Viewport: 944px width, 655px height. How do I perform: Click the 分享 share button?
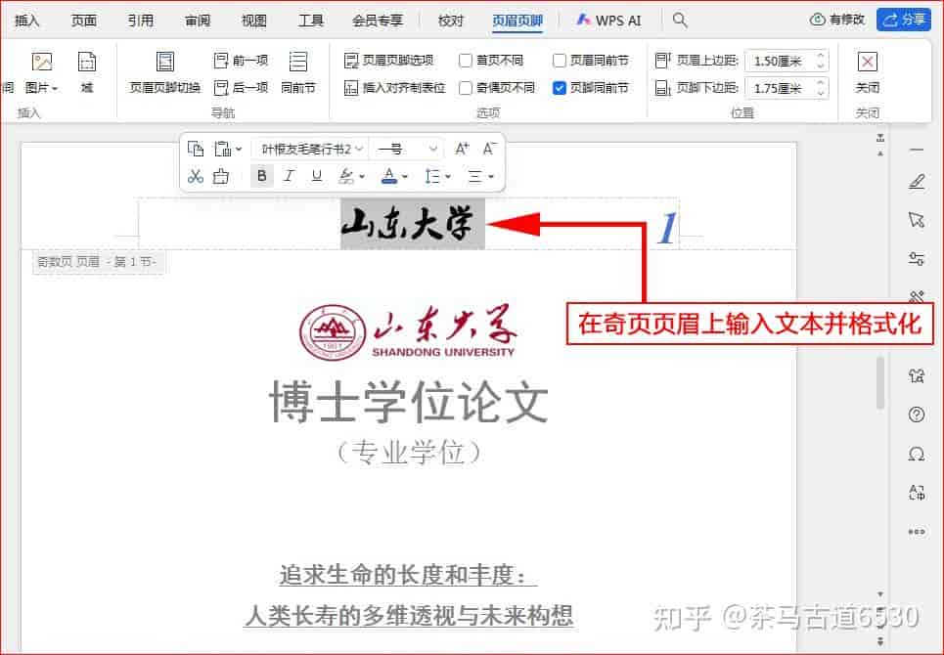click(x=904, y=20)
